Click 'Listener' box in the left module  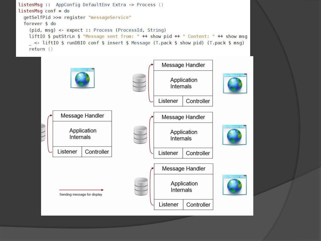[x=67, y=152]
